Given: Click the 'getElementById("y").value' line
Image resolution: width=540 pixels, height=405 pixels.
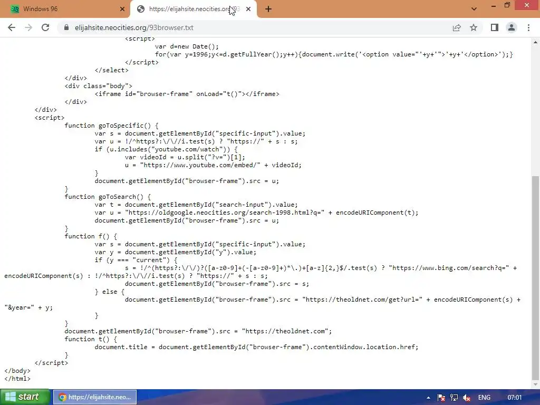Looking at the screenshot, I should coord(175,252).
